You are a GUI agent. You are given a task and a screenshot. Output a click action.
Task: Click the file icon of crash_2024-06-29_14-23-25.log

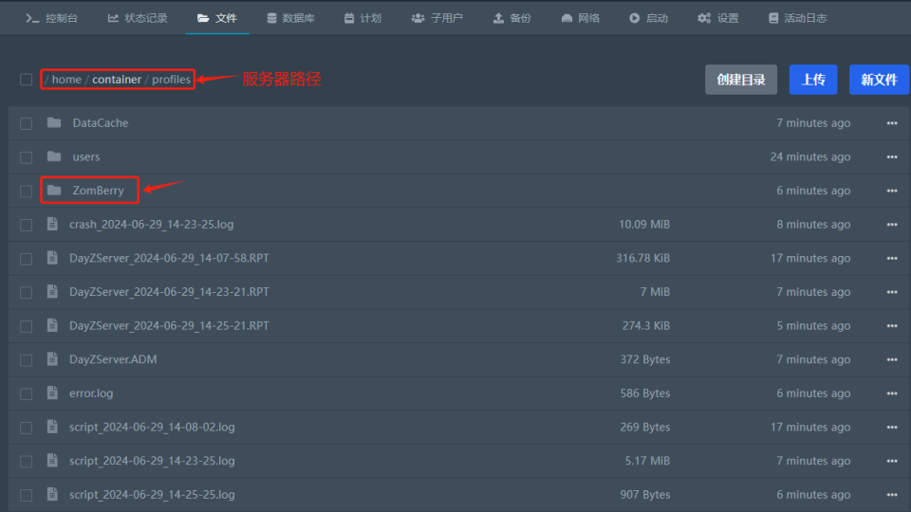pos(52,225)
